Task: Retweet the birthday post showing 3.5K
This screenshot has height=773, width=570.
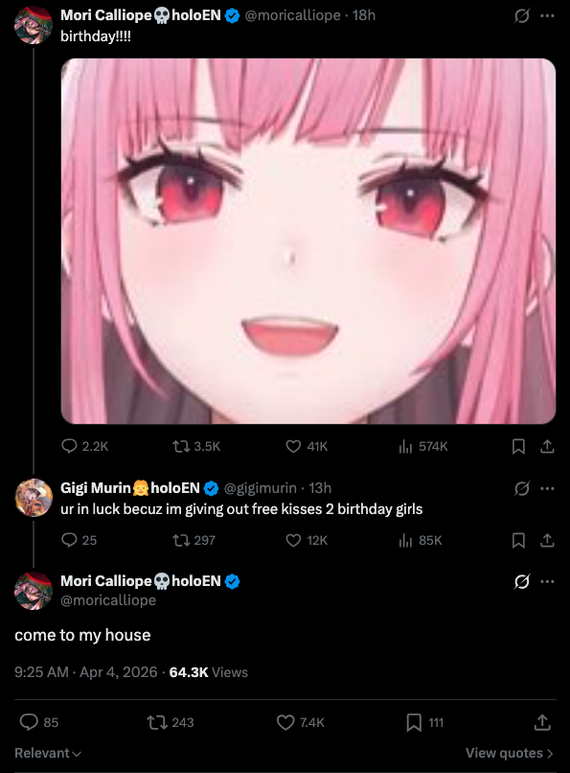Action: 196,446
